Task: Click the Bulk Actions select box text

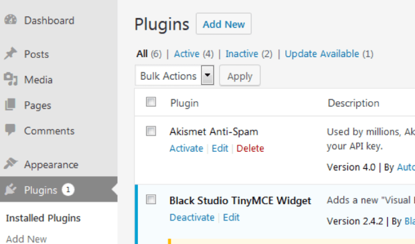Action: click(169, 76)
